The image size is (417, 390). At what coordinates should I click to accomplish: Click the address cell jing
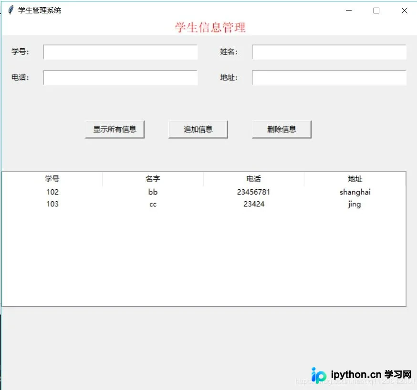pos(354,205)
